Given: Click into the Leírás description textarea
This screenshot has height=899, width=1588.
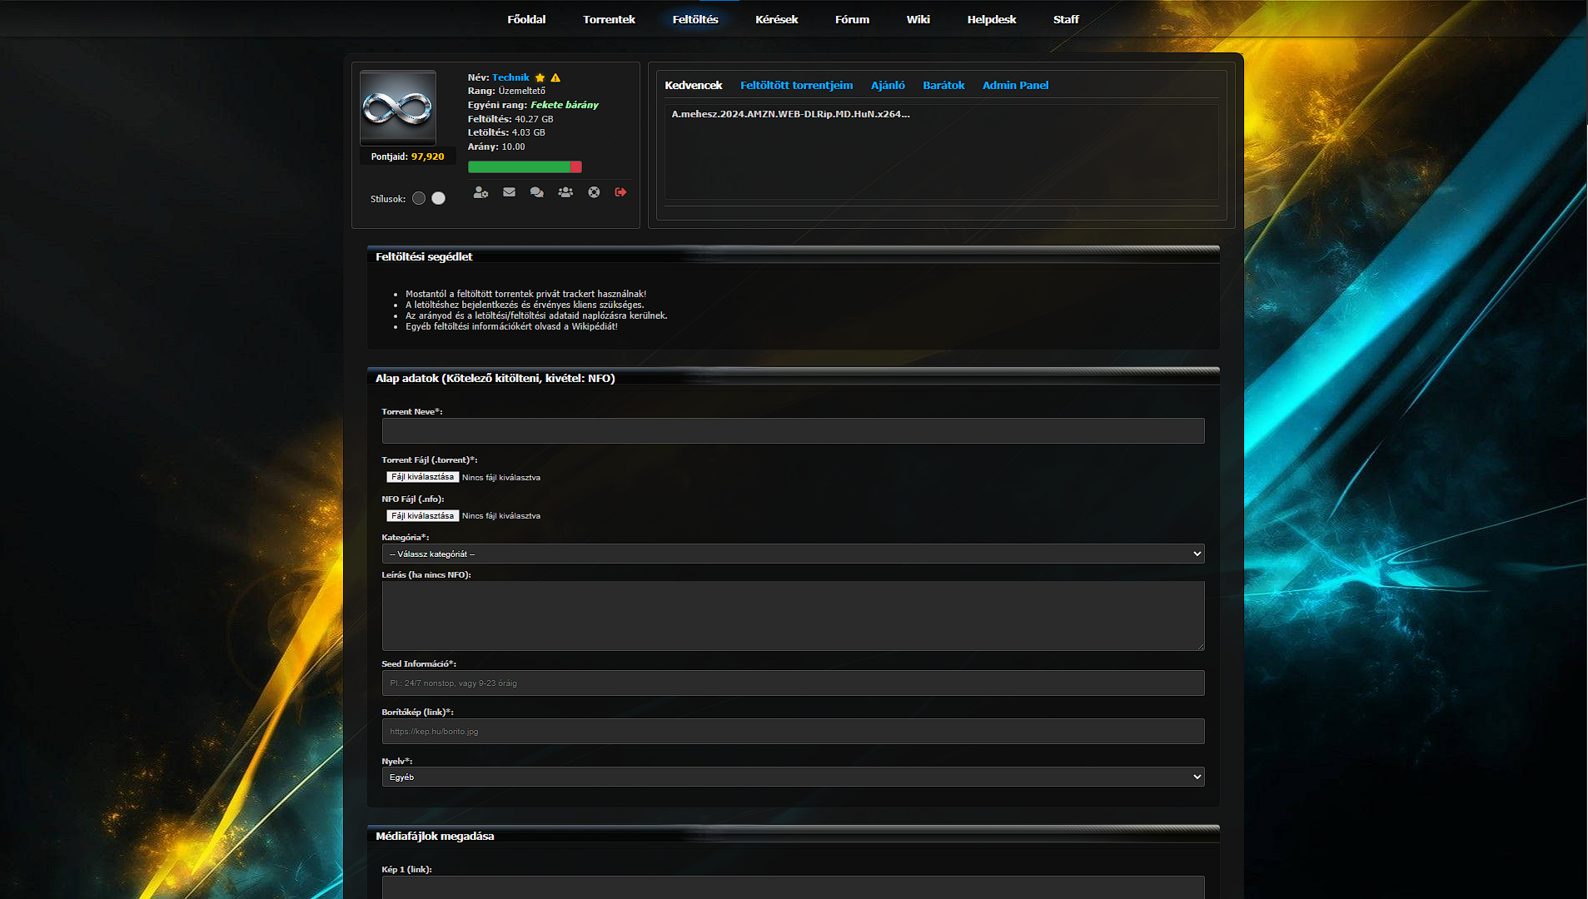Looking at the screenshot, I should [793, 615].
